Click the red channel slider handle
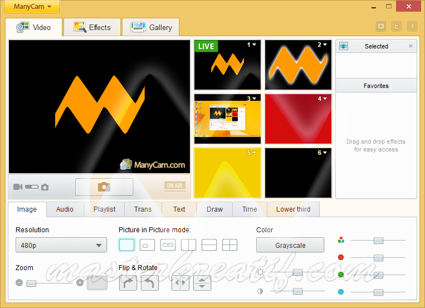 pos(378,257)
